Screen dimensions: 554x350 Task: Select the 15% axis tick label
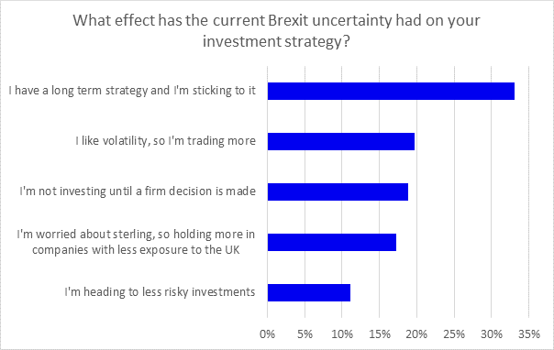pos(380,334)
